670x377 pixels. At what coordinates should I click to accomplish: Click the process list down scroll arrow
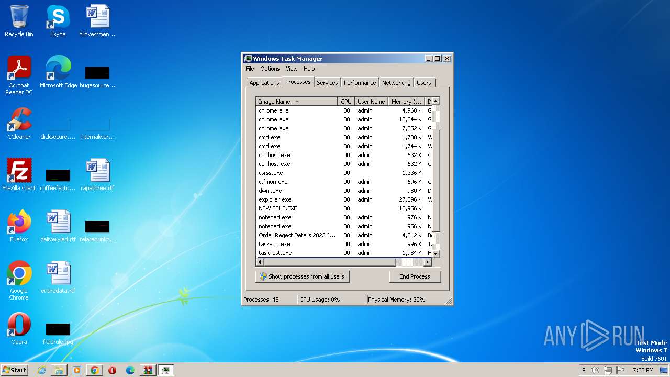(436, 253)
